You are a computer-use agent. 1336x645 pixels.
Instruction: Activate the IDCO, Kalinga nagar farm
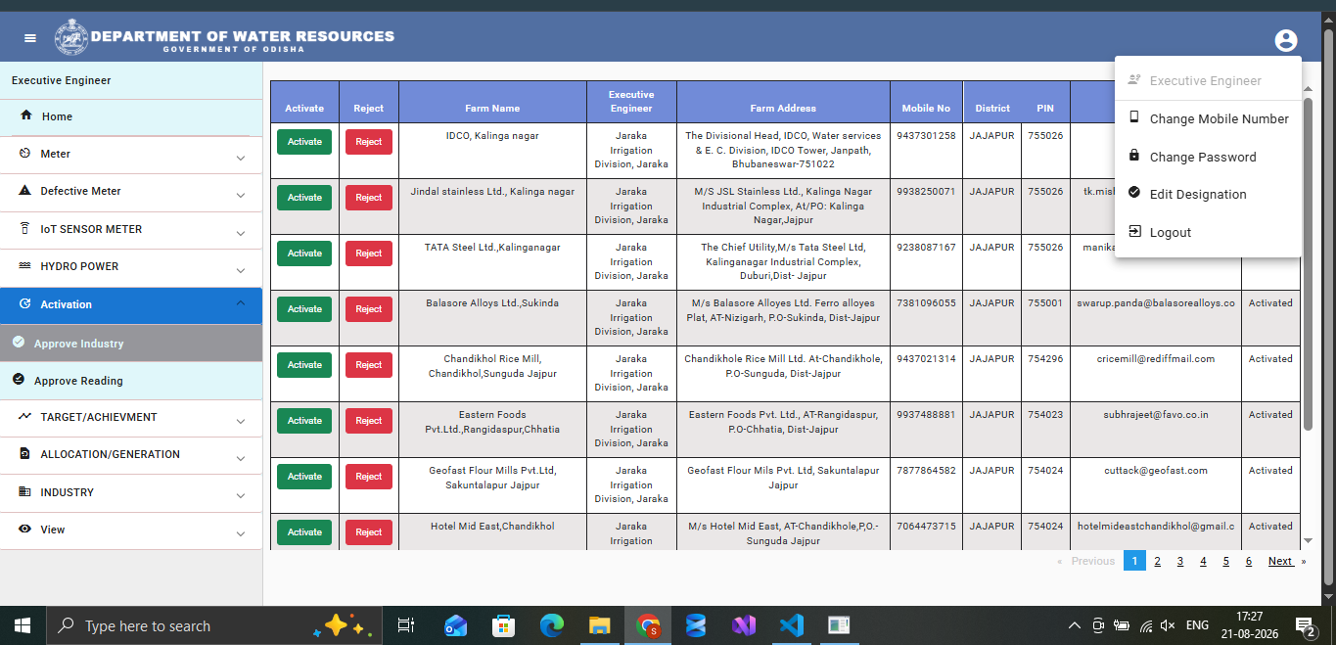coord(304,142)
